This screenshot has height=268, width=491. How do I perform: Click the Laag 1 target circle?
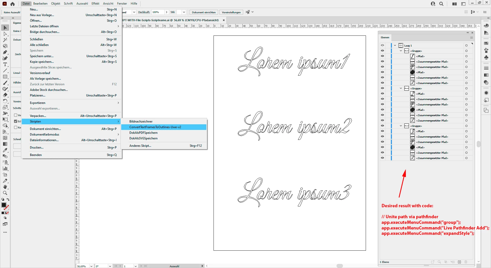[466, 45]
